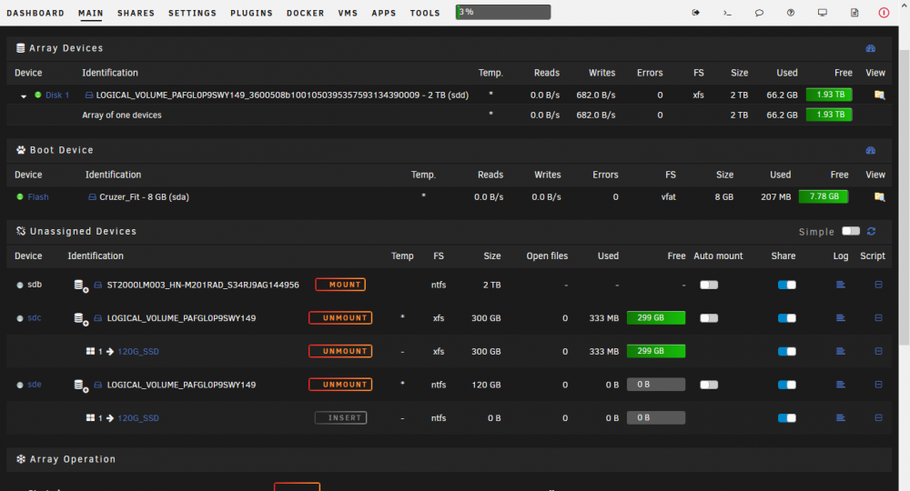
Task: Open the help question mark icon
Action: [791, 13]
